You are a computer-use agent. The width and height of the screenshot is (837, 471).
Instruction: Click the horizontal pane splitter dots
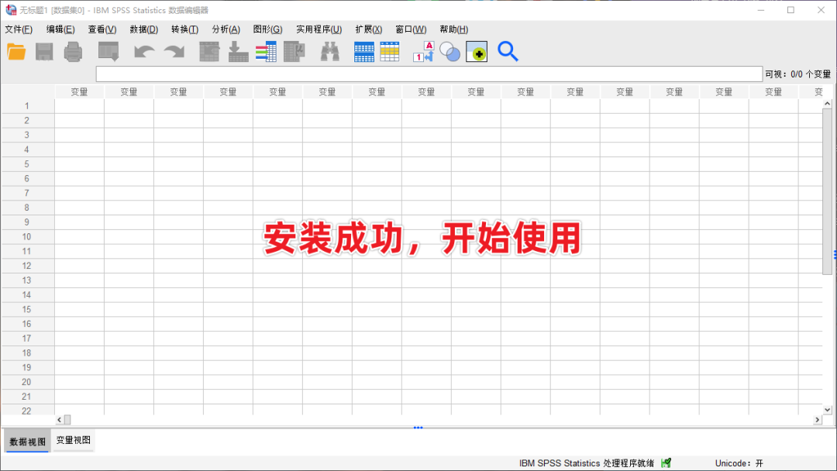[418, 428]
